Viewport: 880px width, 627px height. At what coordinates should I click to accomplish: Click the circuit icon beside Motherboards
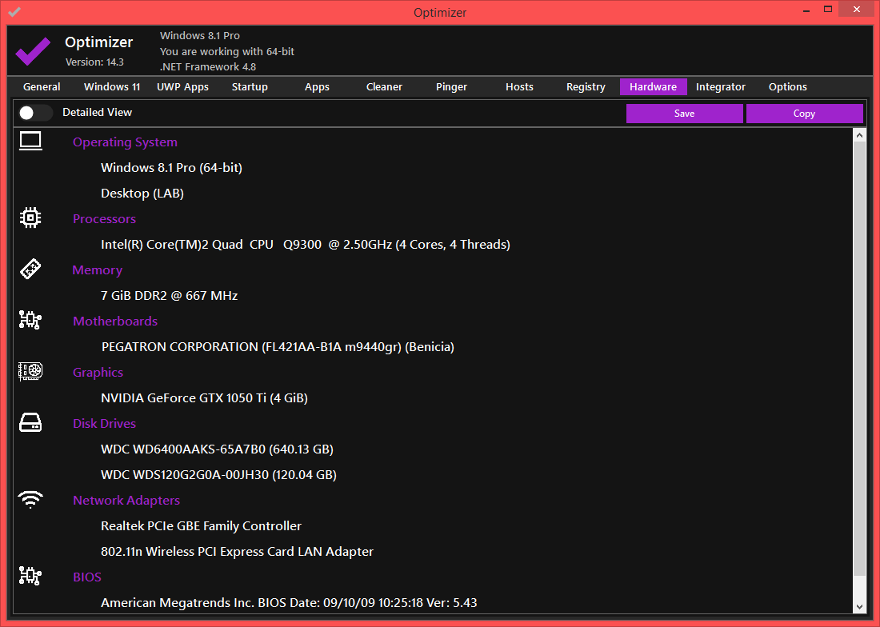[30, 321]
